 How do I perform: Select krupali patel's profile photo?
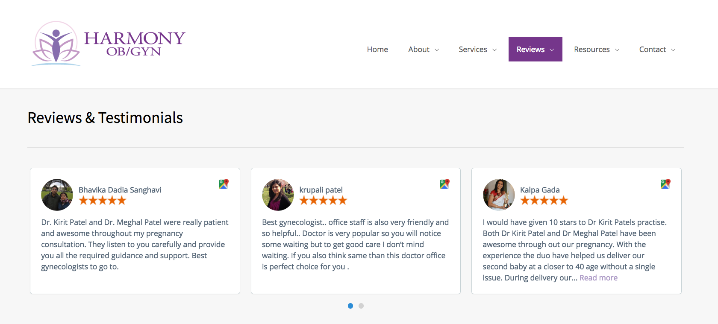(x=278, y=195)
